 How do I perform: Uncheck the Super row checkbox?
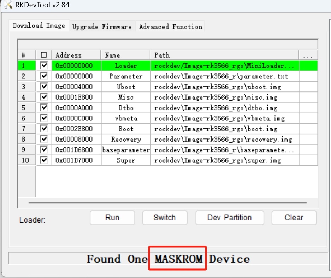tap(44, 160)
